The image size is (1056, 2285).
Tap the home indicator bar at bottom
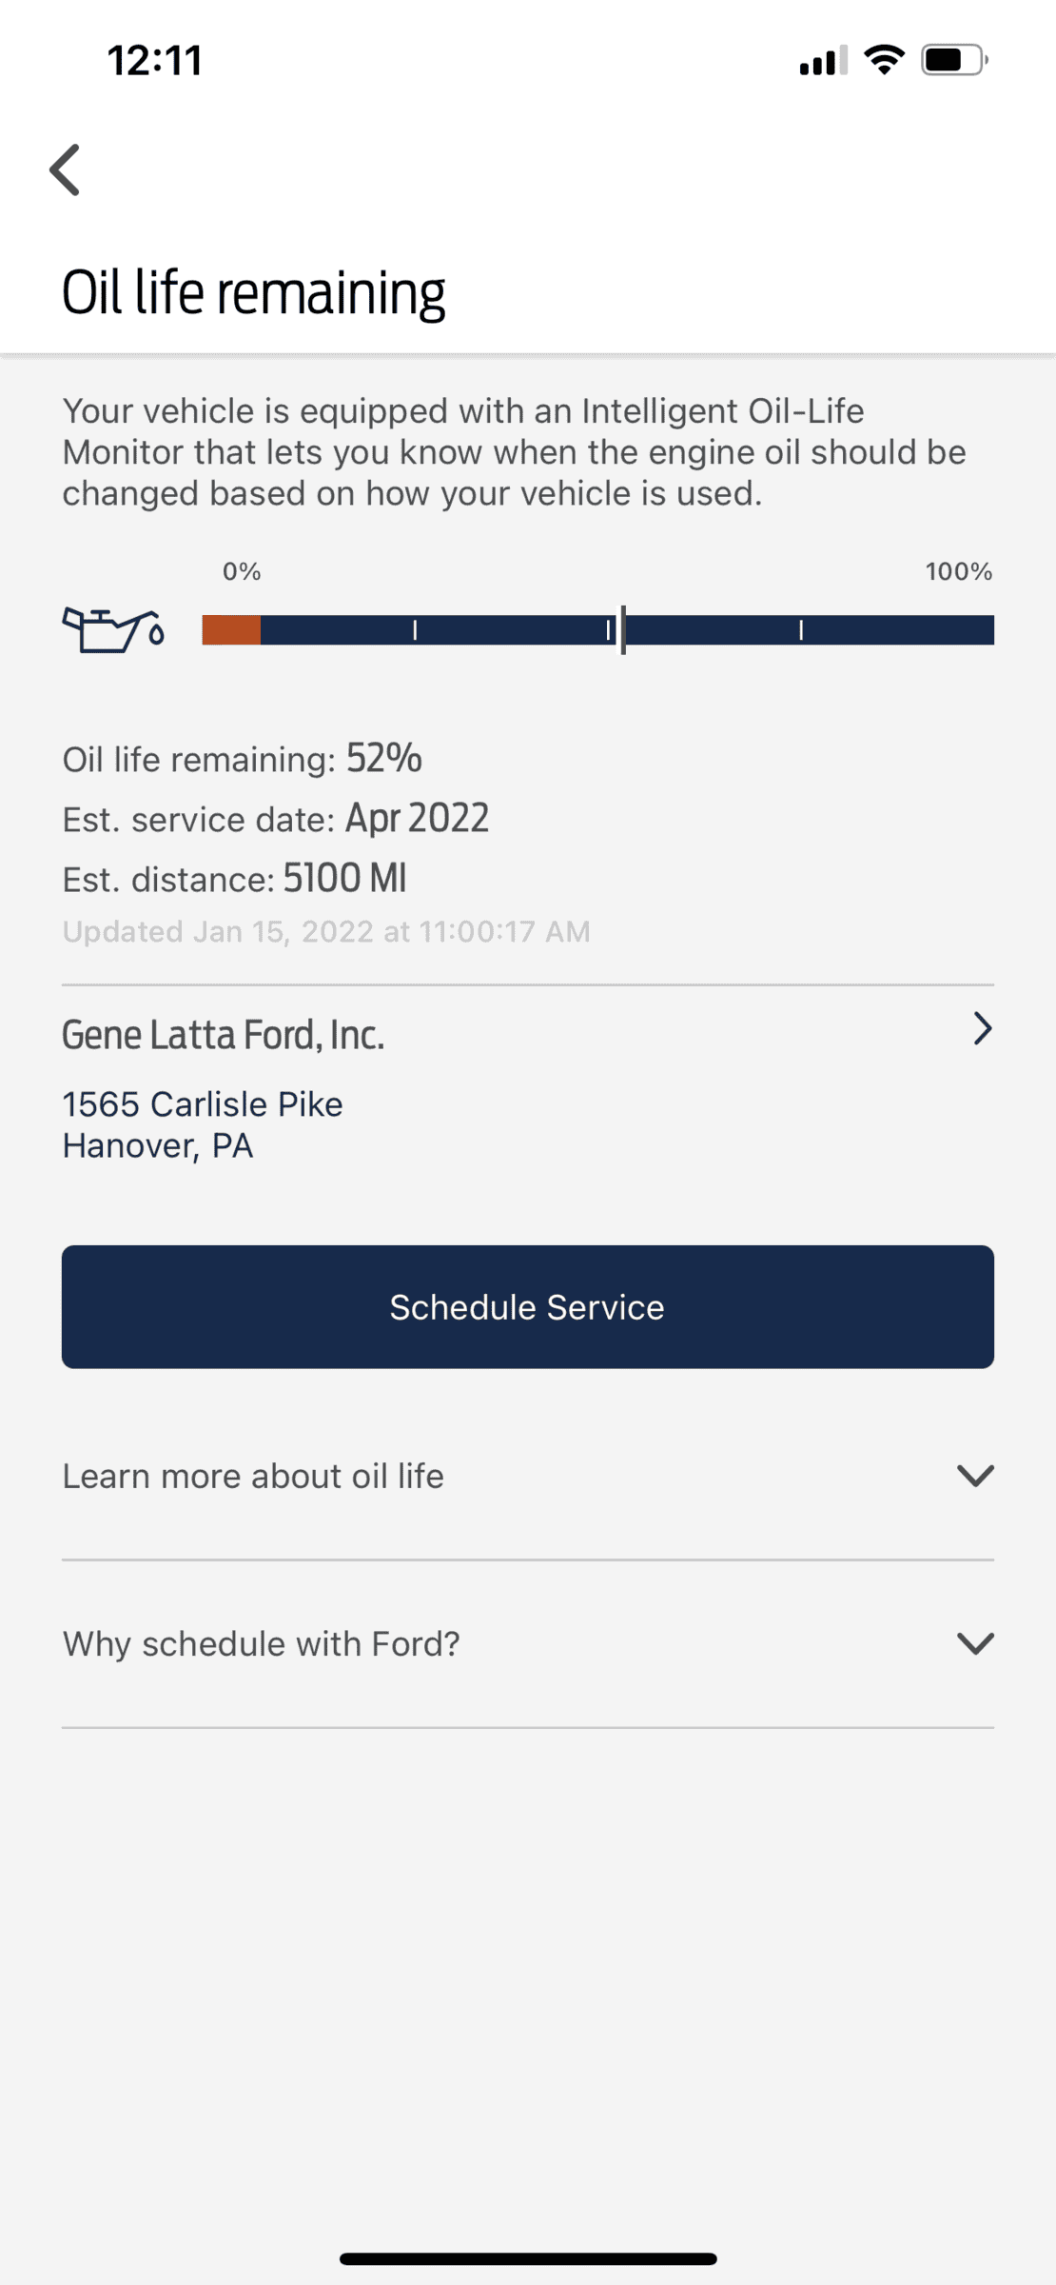click(x=528, y=2258)
